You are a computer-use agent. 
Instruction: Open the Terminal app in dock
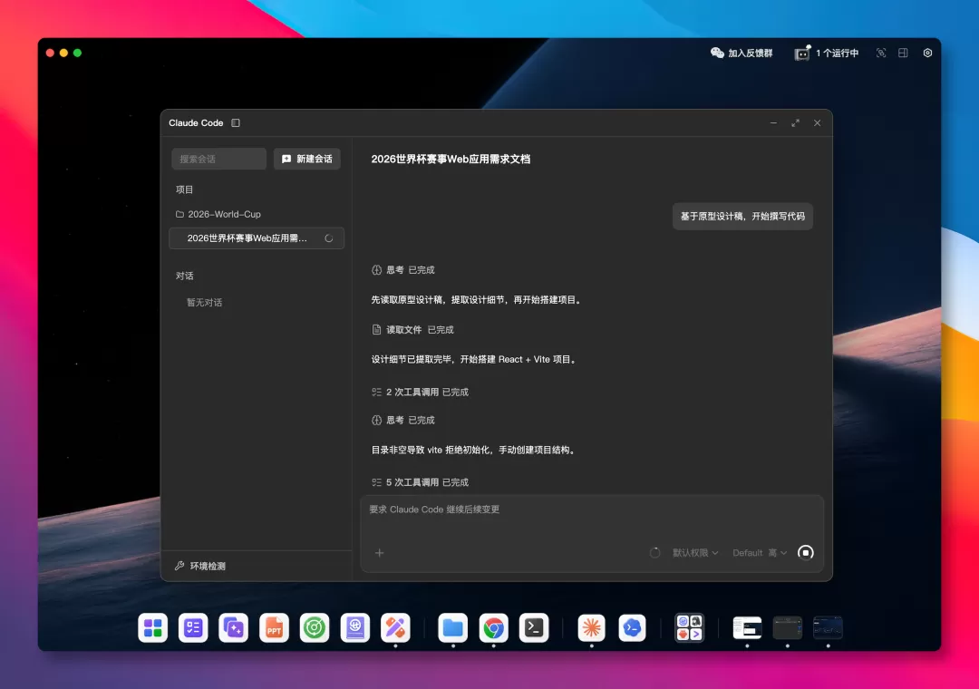534,627
